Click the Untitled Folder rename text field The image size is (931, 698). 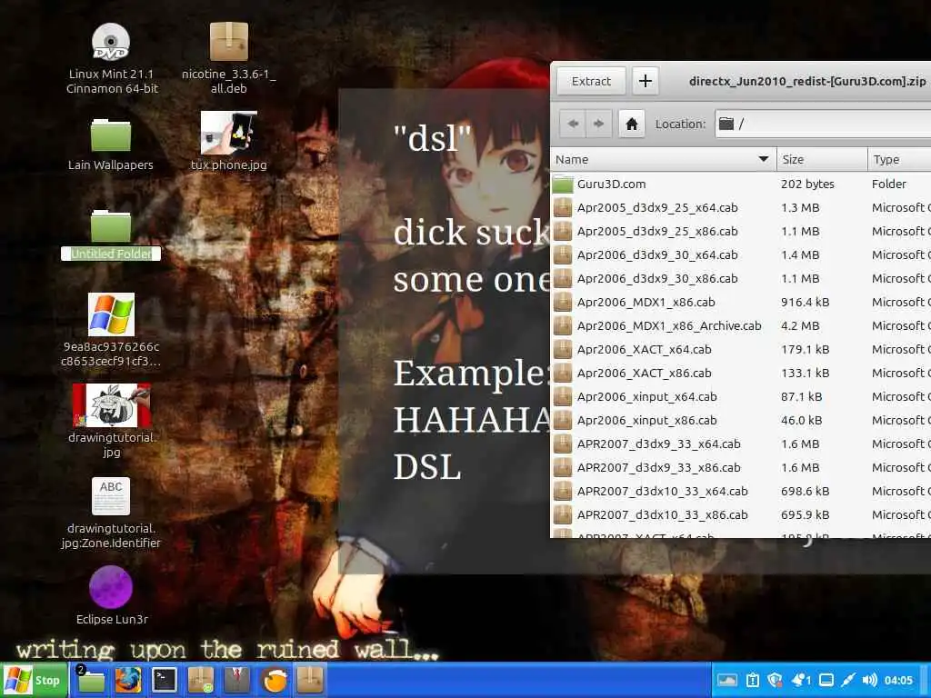coord(111,254)
